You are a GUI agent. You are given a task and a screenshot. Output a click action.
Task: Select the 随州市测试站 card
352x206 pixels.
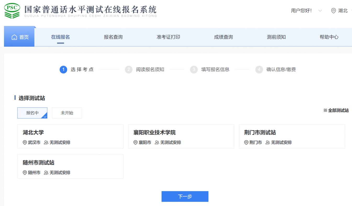[x=70, y=167]
